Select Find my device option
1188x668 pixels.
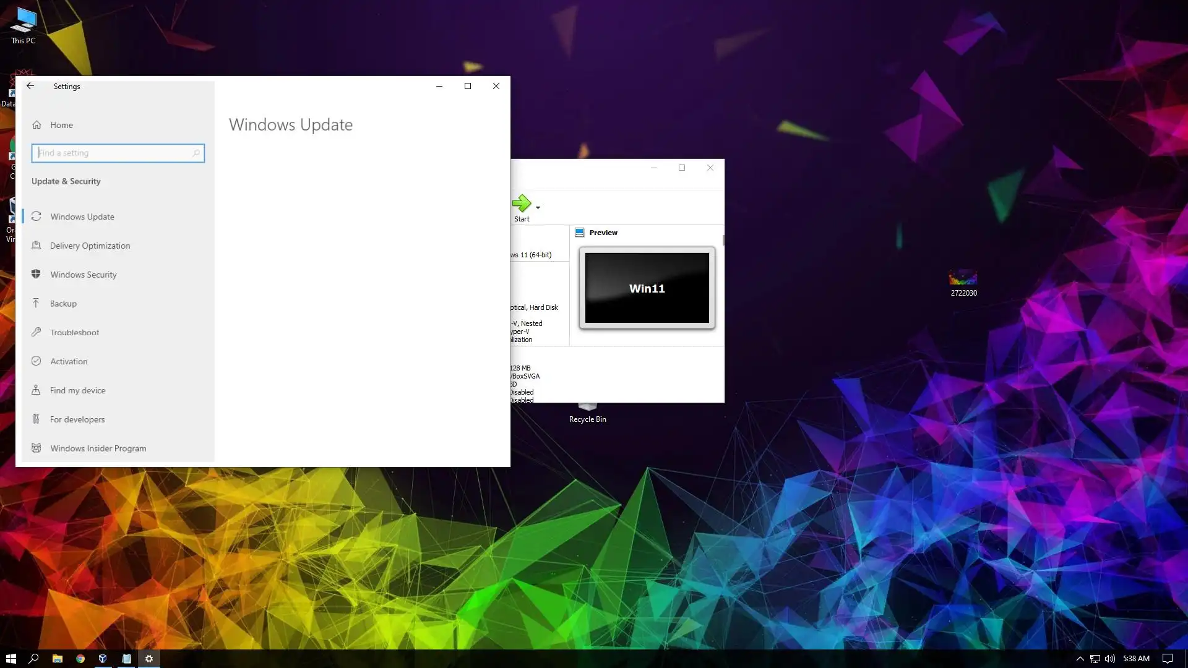77,390
